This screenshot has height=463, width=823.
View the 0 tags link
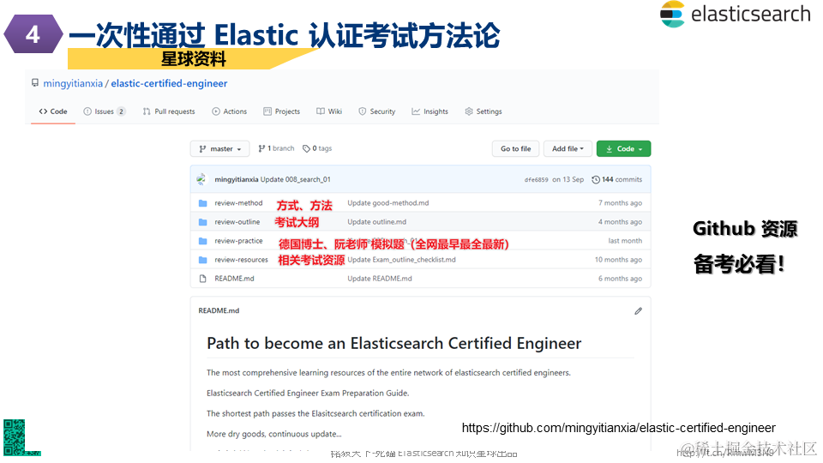coord(317,148)
